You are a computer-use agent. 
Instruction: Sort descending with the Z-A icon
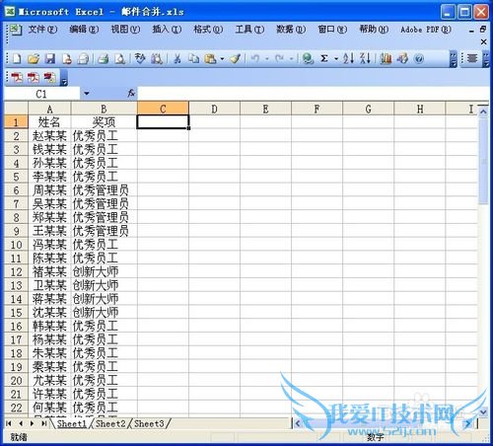365,59
